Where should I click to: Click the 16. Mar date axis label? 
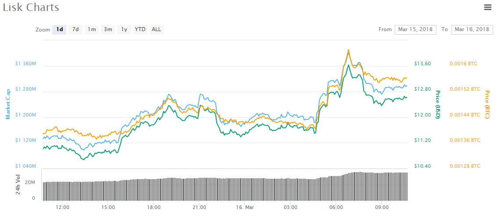[245, 208]
